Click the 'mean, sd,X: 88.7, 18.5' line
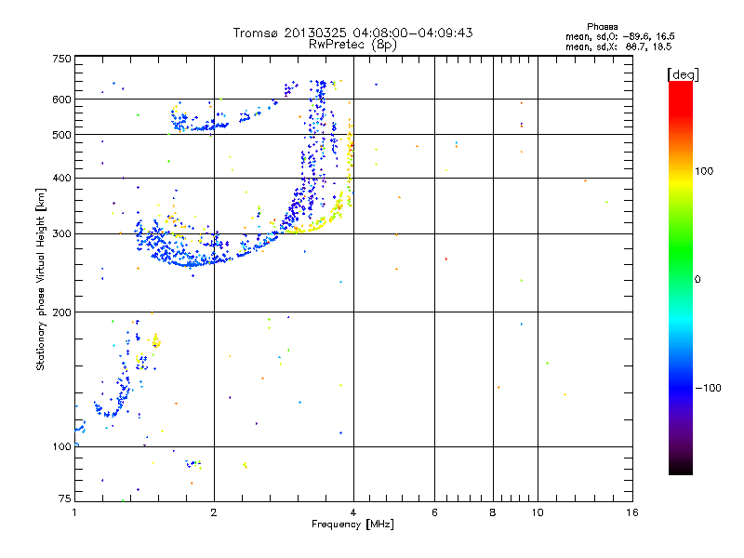 tap(618, 46)
